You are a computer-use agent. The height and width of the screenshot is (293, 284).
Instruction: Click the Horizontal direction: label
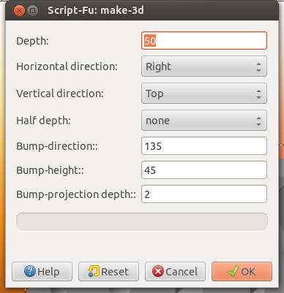coord(67,66)
